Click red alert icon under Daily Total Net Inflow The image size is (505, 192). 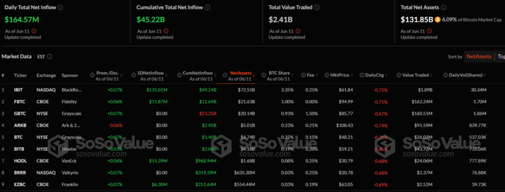tap(34, 31)
